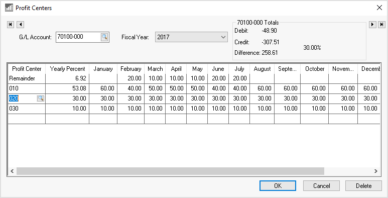The height and width of the screenshot is (198, 388).
Task: Click horizontal scrollbar left arrow
Action: [x=12, y=171]
